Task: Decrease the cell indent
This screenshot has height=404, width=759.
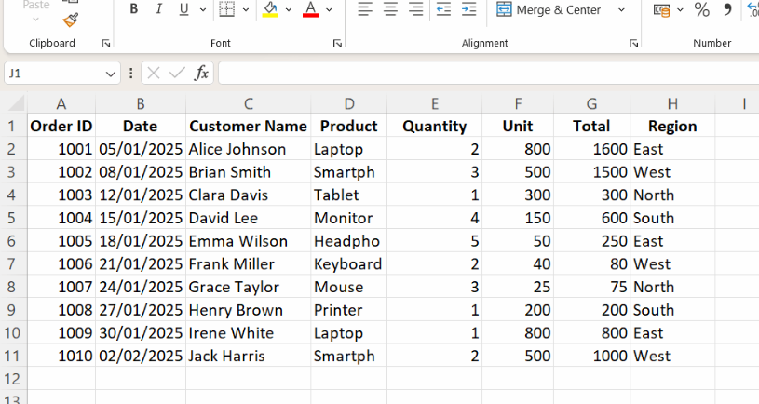Action: (x=444, y=9)
